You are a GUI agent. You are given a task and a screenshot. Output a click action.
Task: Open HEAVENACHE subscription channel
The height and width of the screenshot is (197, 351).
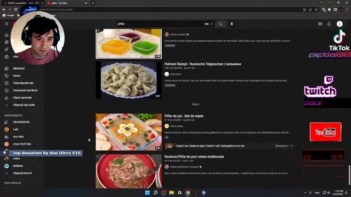[21, 122]
